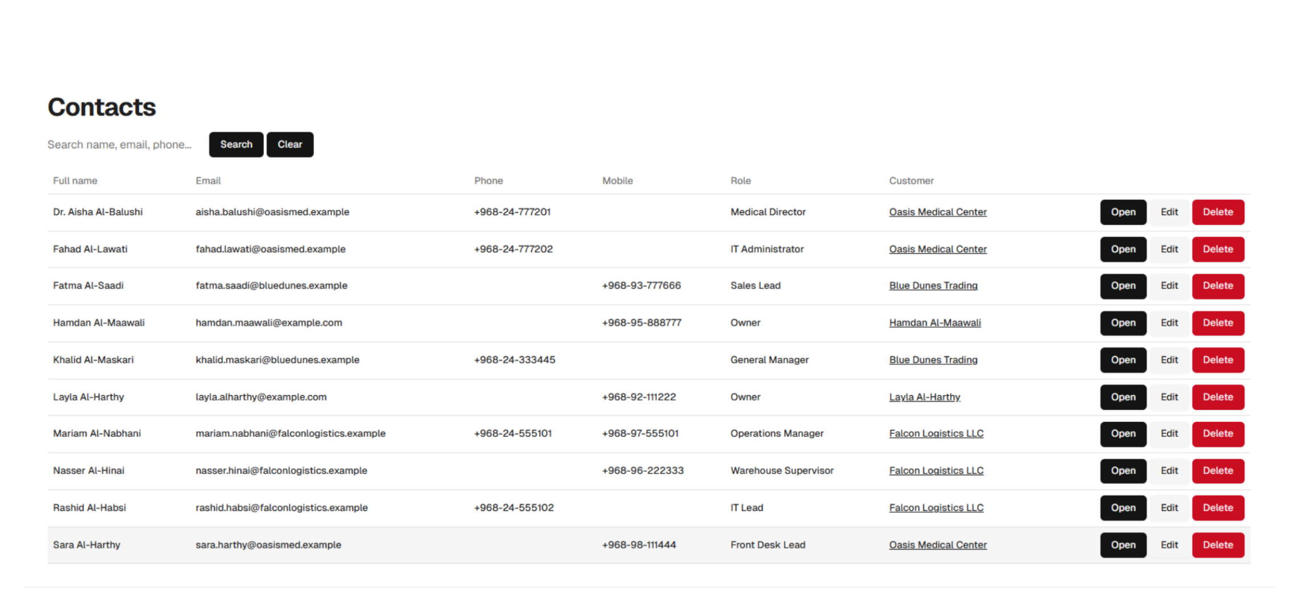1300x611 pixels.
Task: Click the Search button
Action: tap(235, 144)
